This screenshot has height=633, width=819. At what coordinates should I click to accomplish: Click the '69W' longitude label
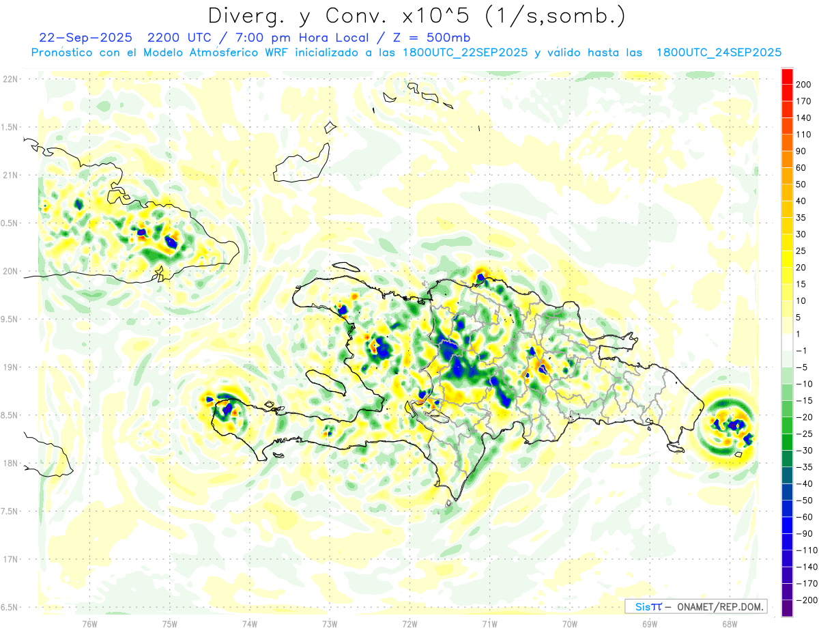650,623
